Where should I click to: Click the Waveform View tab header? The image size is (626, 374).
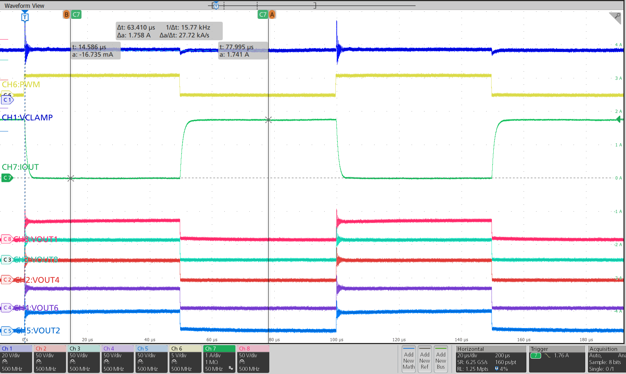coord(24,5)
